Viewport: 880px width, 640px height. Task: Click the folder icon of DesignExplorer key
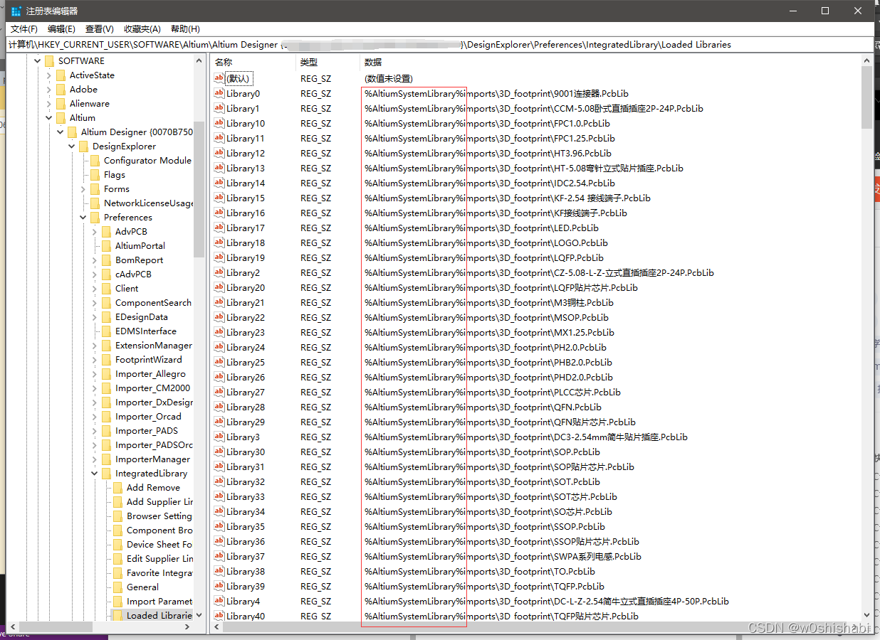pyautogui.click(x=83, y=146)
